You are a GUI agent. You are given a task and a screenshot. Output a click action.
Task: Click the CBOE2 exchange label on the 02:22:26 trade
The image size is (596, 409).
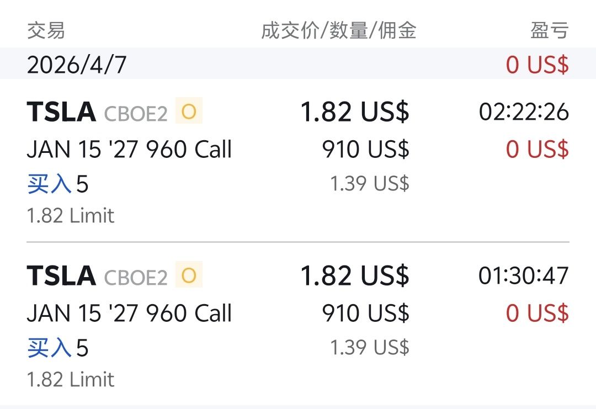135,114
